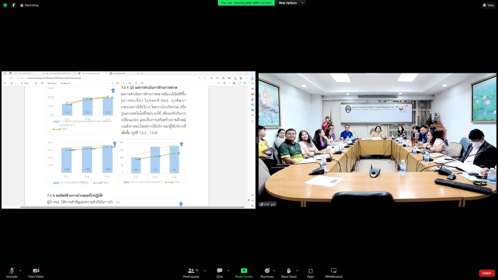Open the Chat panel
Viewport: 498px width, 280px height.
click(x=219, y=272)
